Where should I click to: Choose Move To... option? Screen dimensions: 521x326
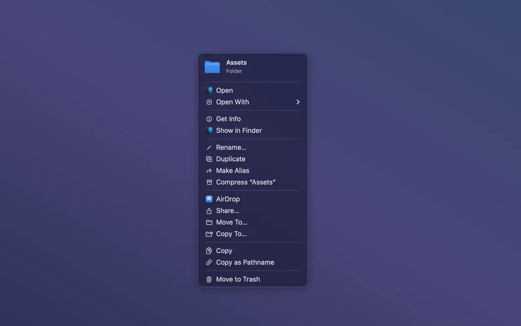(253, 222)
